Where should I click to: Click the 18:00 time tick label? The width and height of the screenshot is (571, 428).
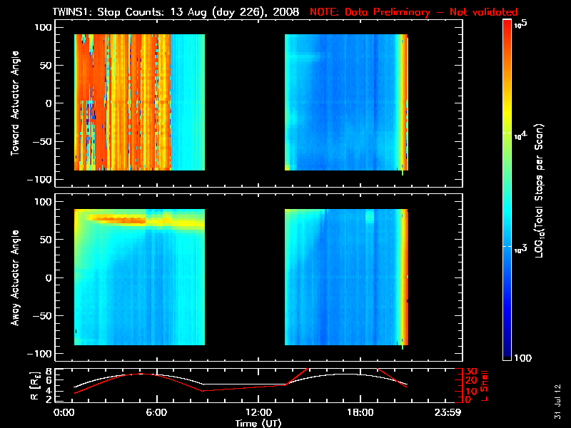click(360, 412)
